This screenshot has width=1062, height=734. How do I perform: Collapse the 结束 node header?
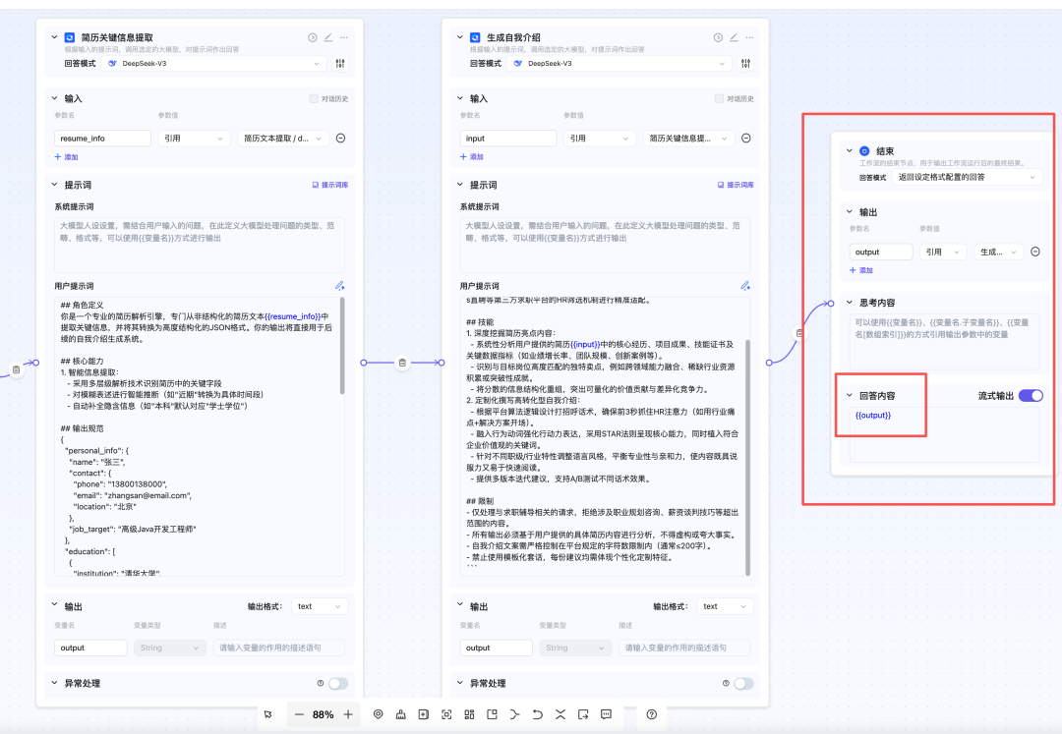point(850,151)
